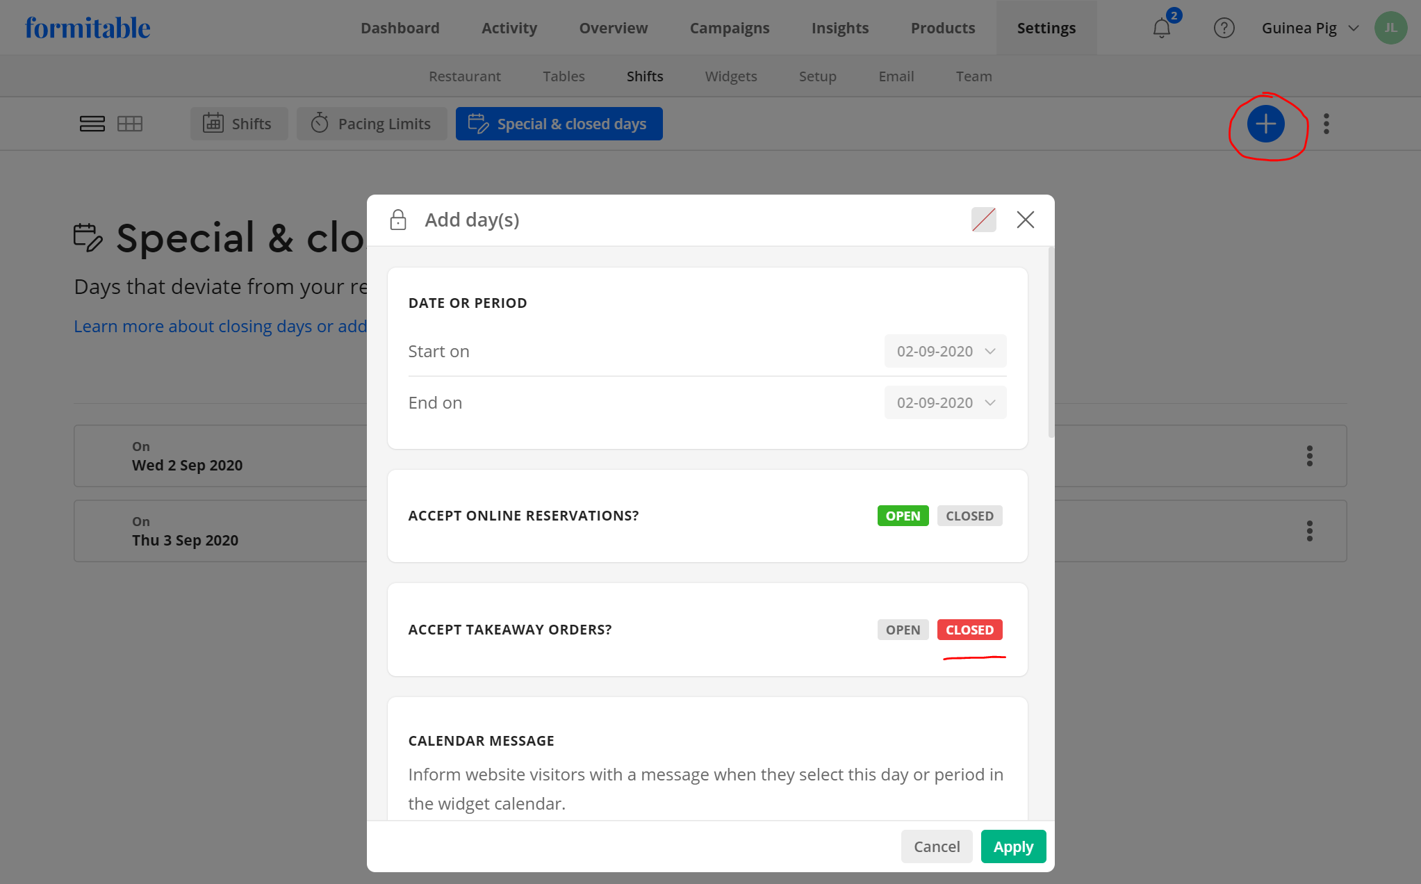Screen dimensions: 1421x884
Task: Set online reservations to CLOSED
Action: point(969,516)
